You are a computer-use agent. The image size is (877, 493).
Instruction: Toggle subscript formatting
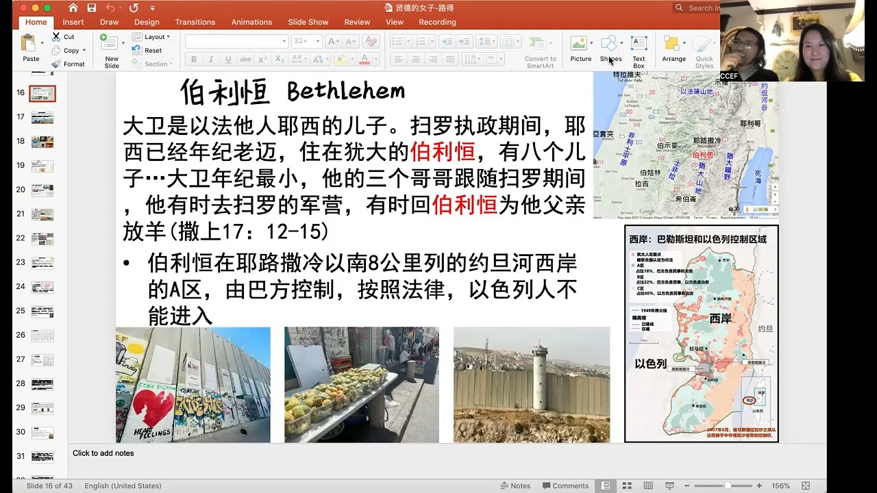(x=280, y=60)
